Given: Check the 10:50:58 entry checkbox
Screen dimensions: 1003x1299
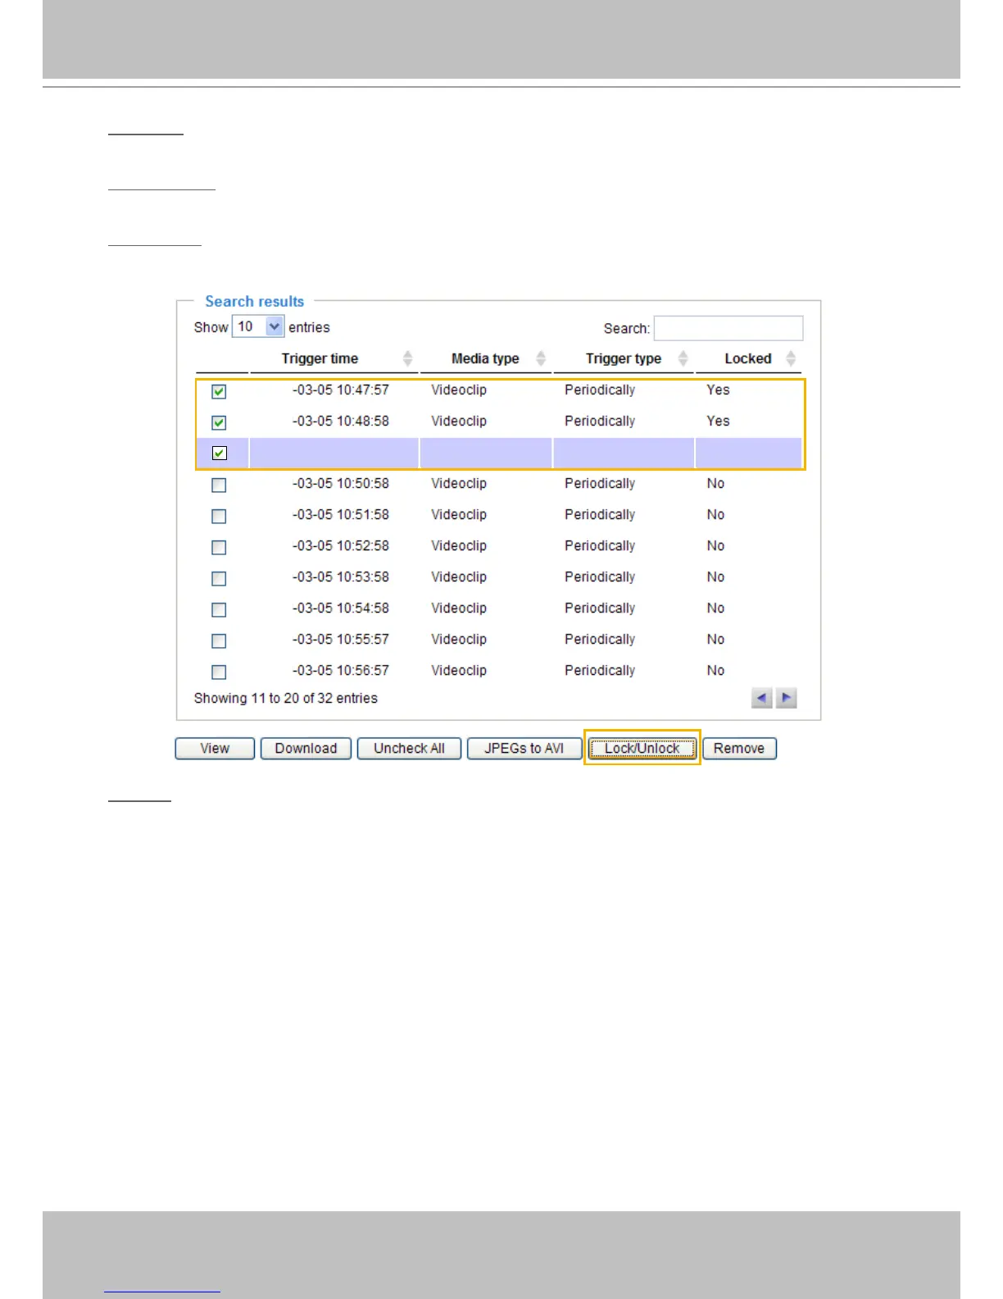Looking at the screenshot, I should [219, 485].
